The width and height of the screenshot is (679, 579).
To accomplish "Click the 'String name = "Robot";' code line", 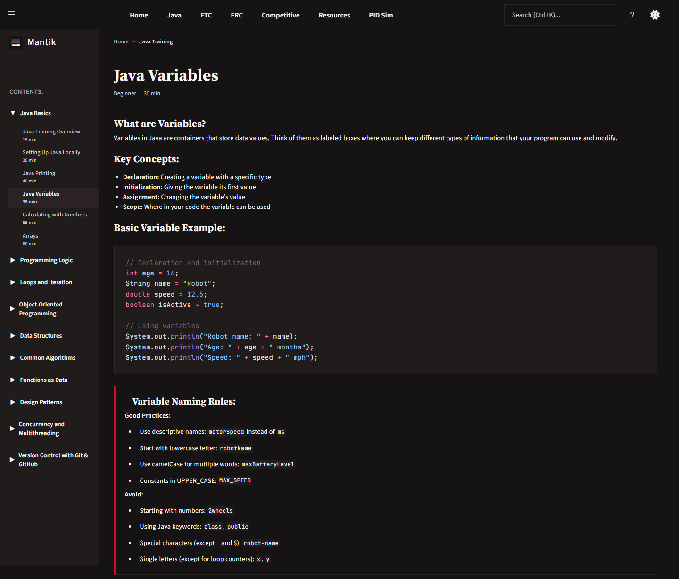I will (170, 283).
